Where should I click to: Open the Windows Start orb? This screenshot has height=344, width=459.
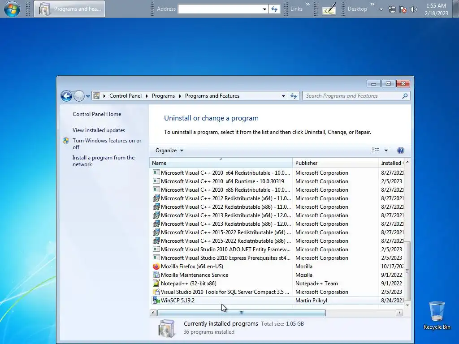point(12,9)
